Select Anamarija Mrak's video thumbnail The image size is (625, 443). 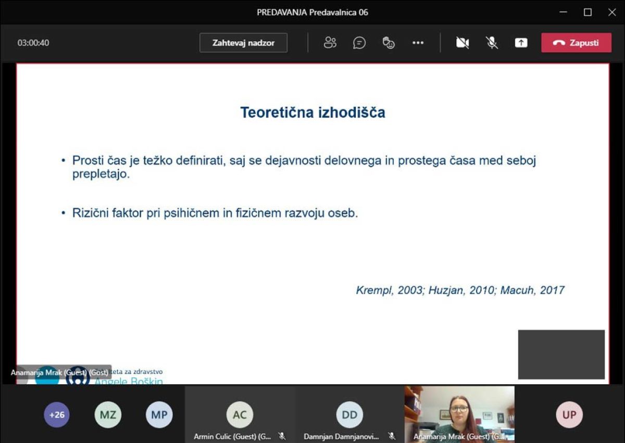pos(459,414)
